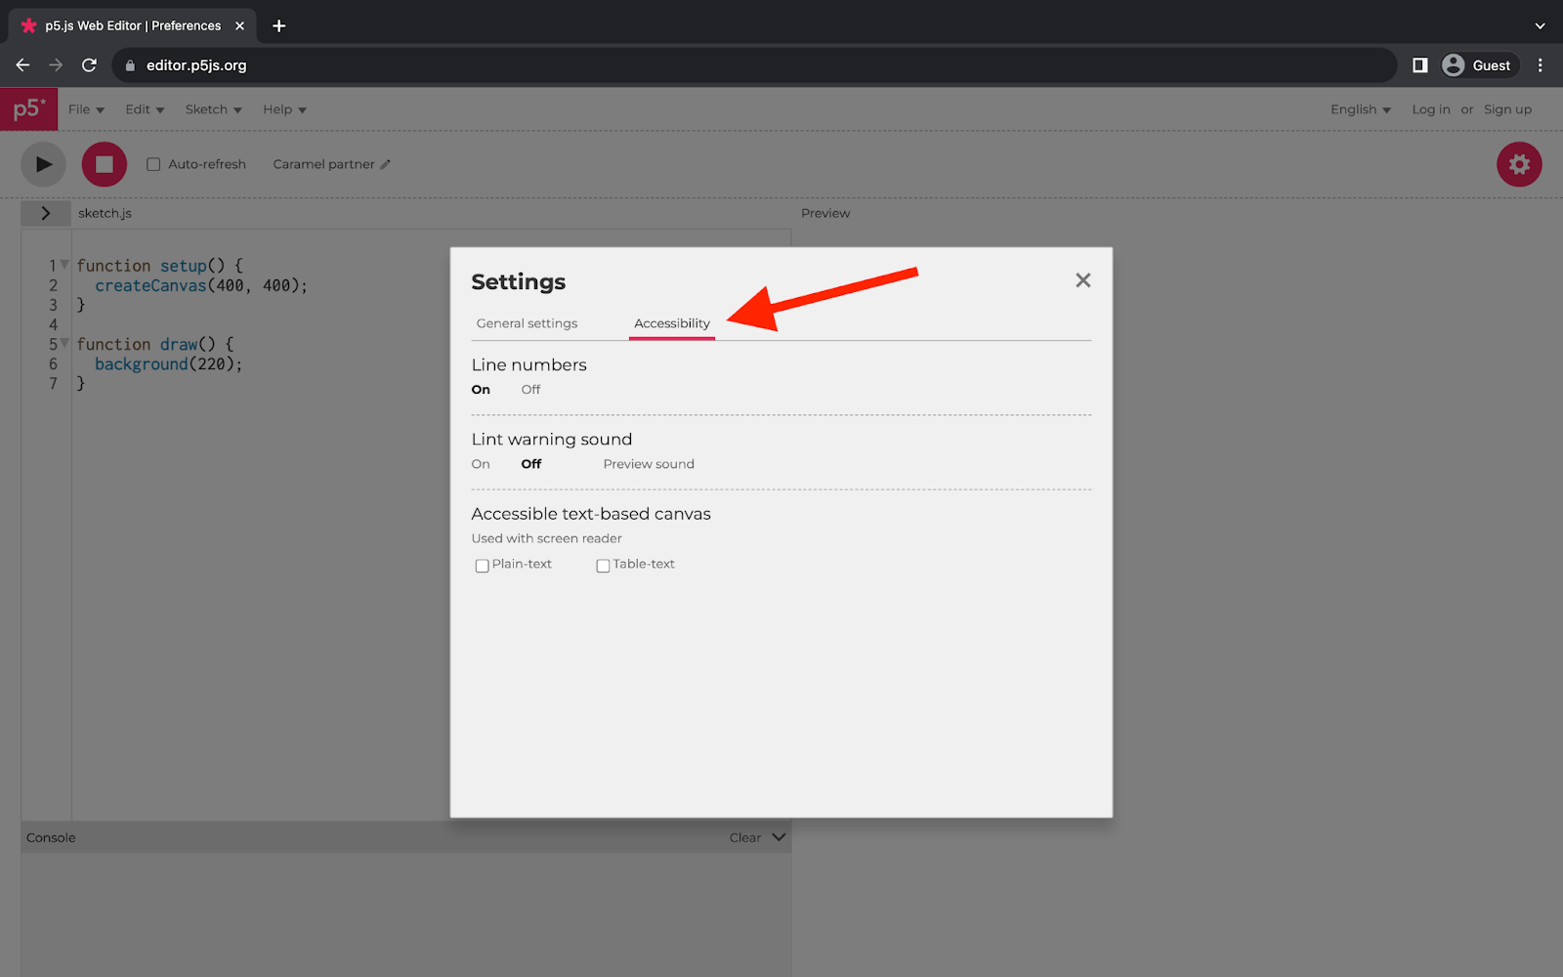Open Chrome's three-dot menu
The width and height of the screenshot is (1563, 977).
pos(1541,64)
